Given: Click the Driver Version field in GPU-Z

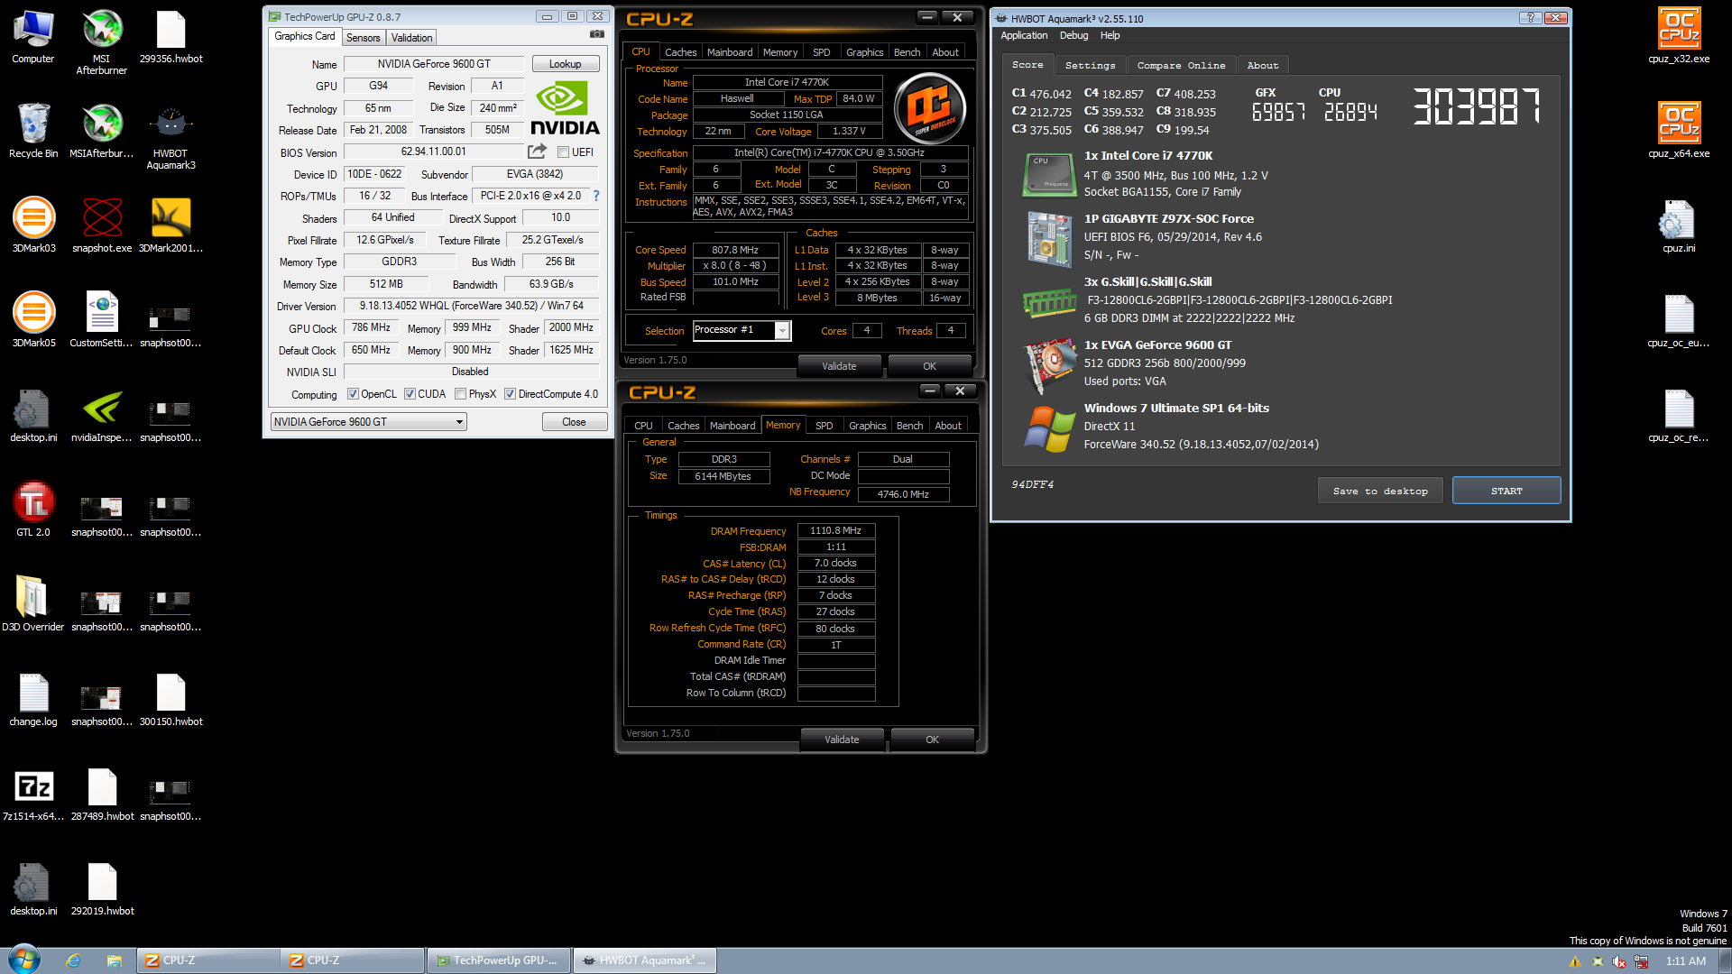Looking at the screenshot, I should (471, 306).
